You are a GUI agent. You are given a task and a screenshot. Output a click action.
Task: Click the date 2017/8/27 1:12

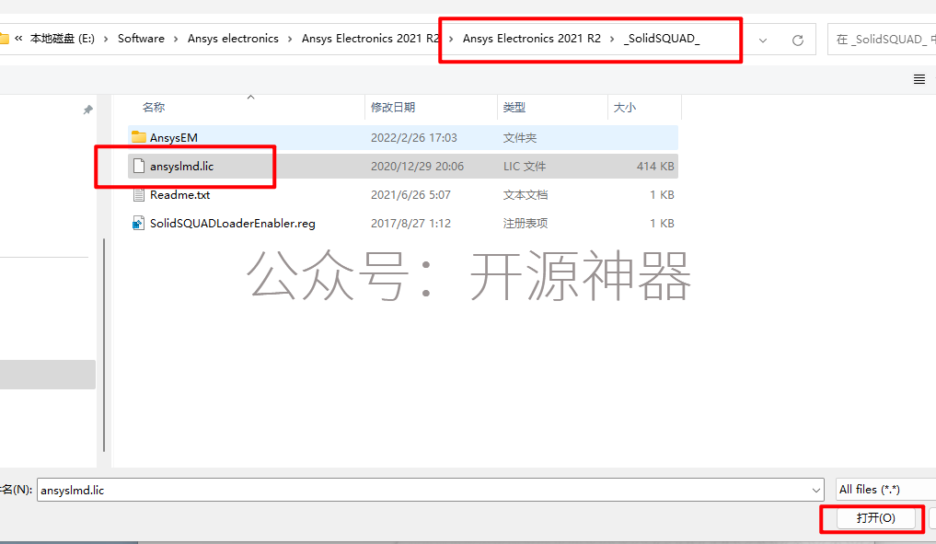(x=410, y=224)
